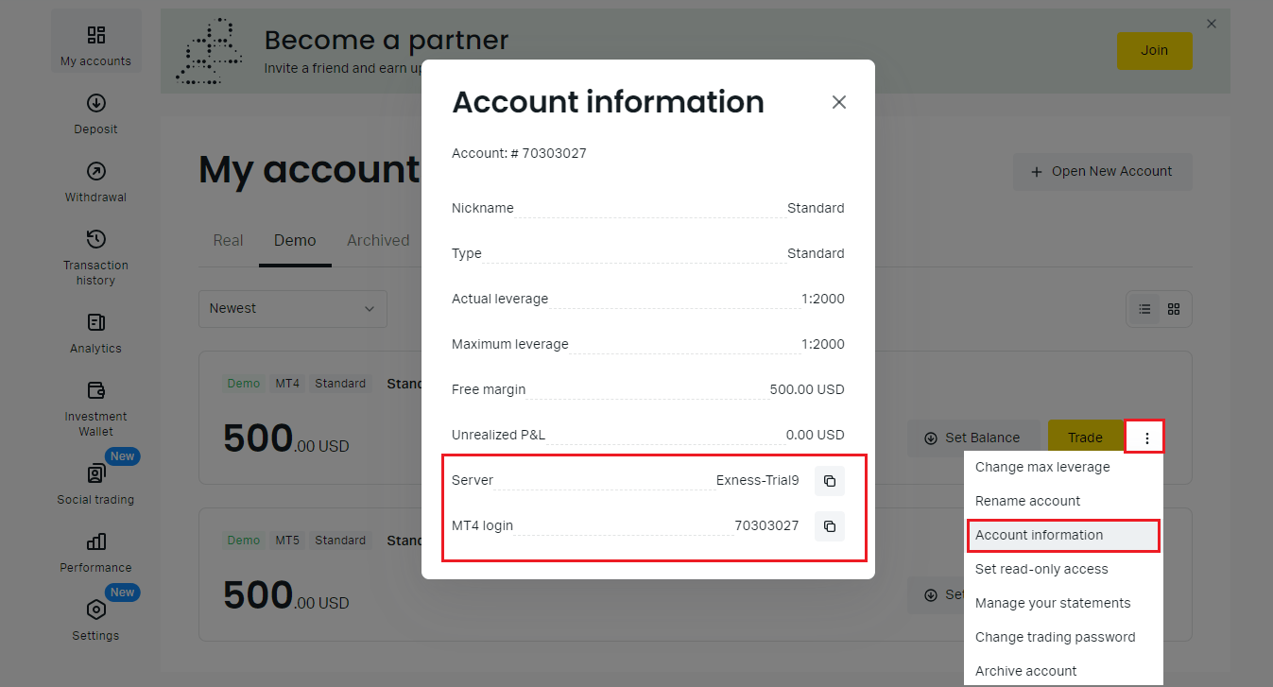1273x687 pixels.
Task: Enable list view for accounts
Action: pyautogui.click(x=1144, y=309)
